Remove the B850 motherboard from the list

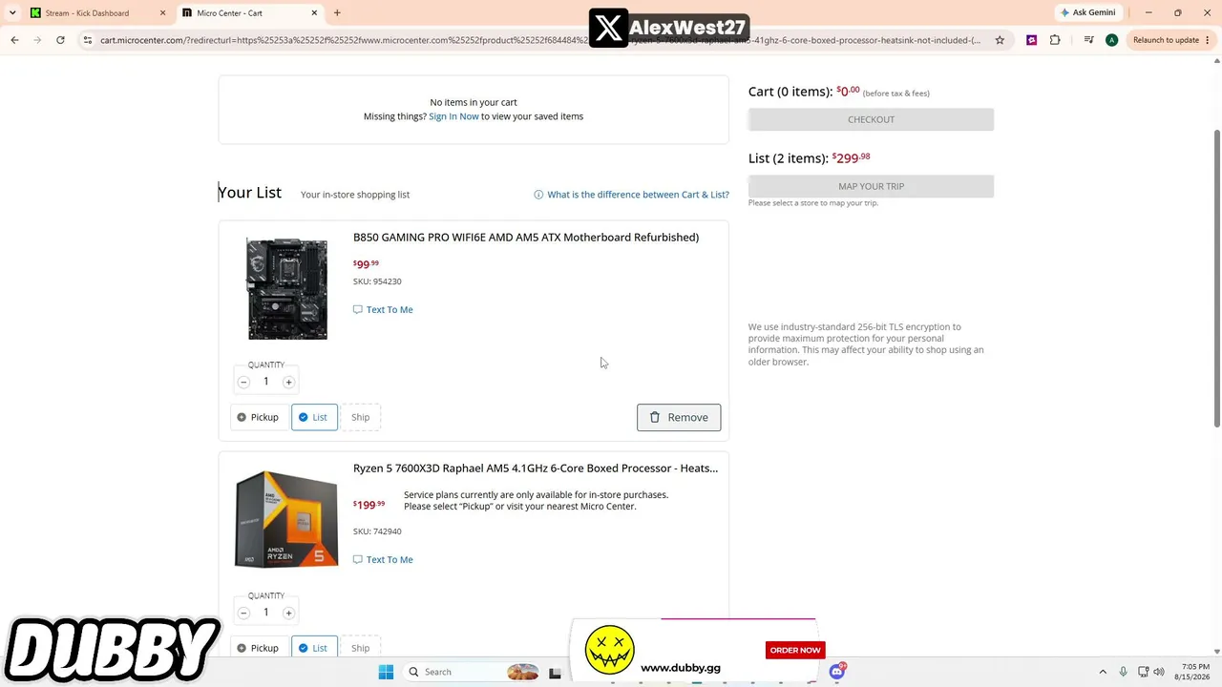click(679, 417)
